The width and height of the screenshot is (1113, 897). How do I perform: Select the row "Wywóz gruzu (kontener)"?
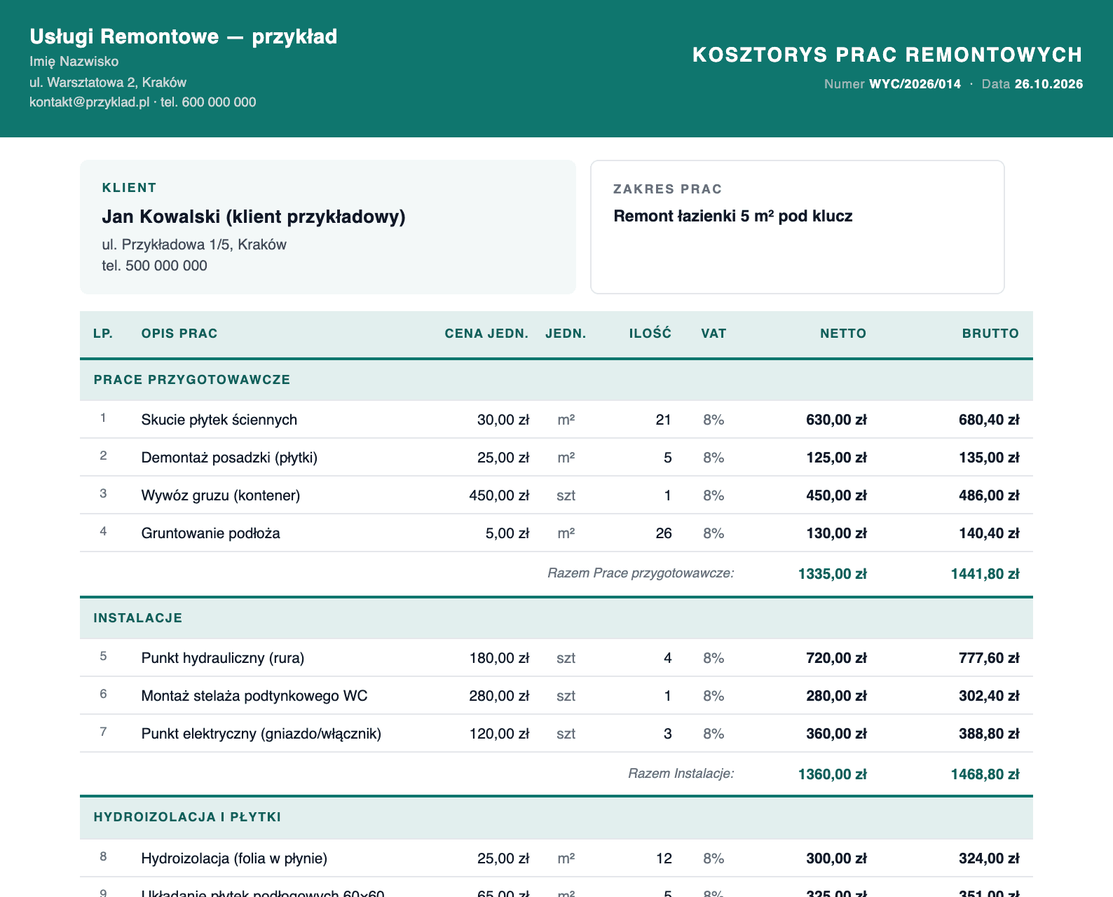pyautogui.click(x=556, y=495)
